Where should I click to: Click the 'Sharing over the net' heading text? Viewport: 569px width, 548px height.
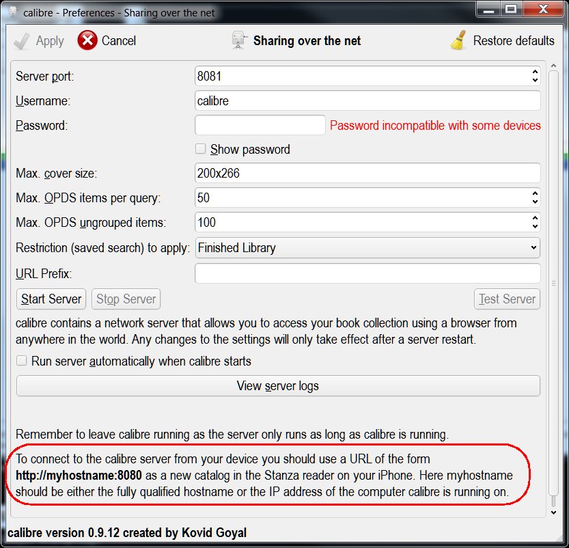coord(307,40)
